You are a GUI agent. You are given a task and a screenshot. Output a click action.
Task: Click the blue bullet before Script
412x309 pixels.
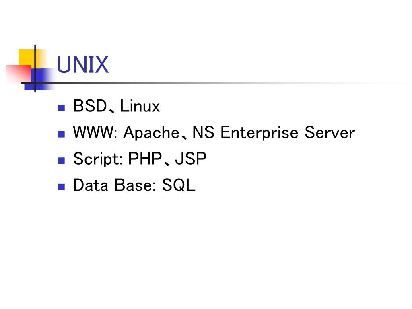coord(62,161)
